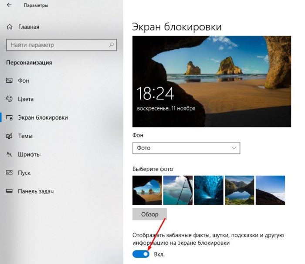Screen dimensions: 305x264
Task: Click the Вкл. toggle label
Action: [x=159, y=254]
